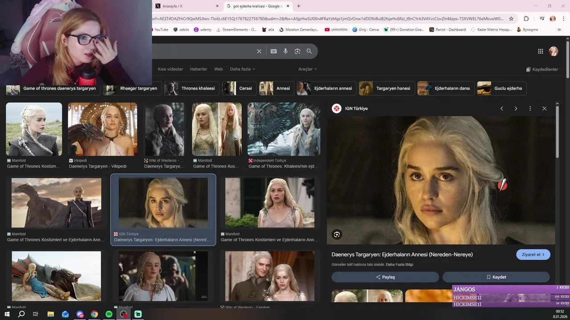Clear the Google search box text

(x=259, y=51)
